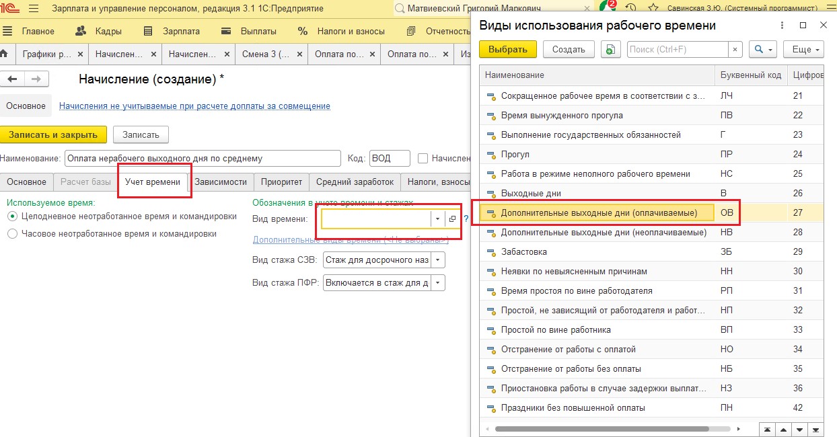This screenshot has width=837, height=437.
Task: Click the help question mark near Вид времени
Action: pyautogui.click(x=466, y=219)
